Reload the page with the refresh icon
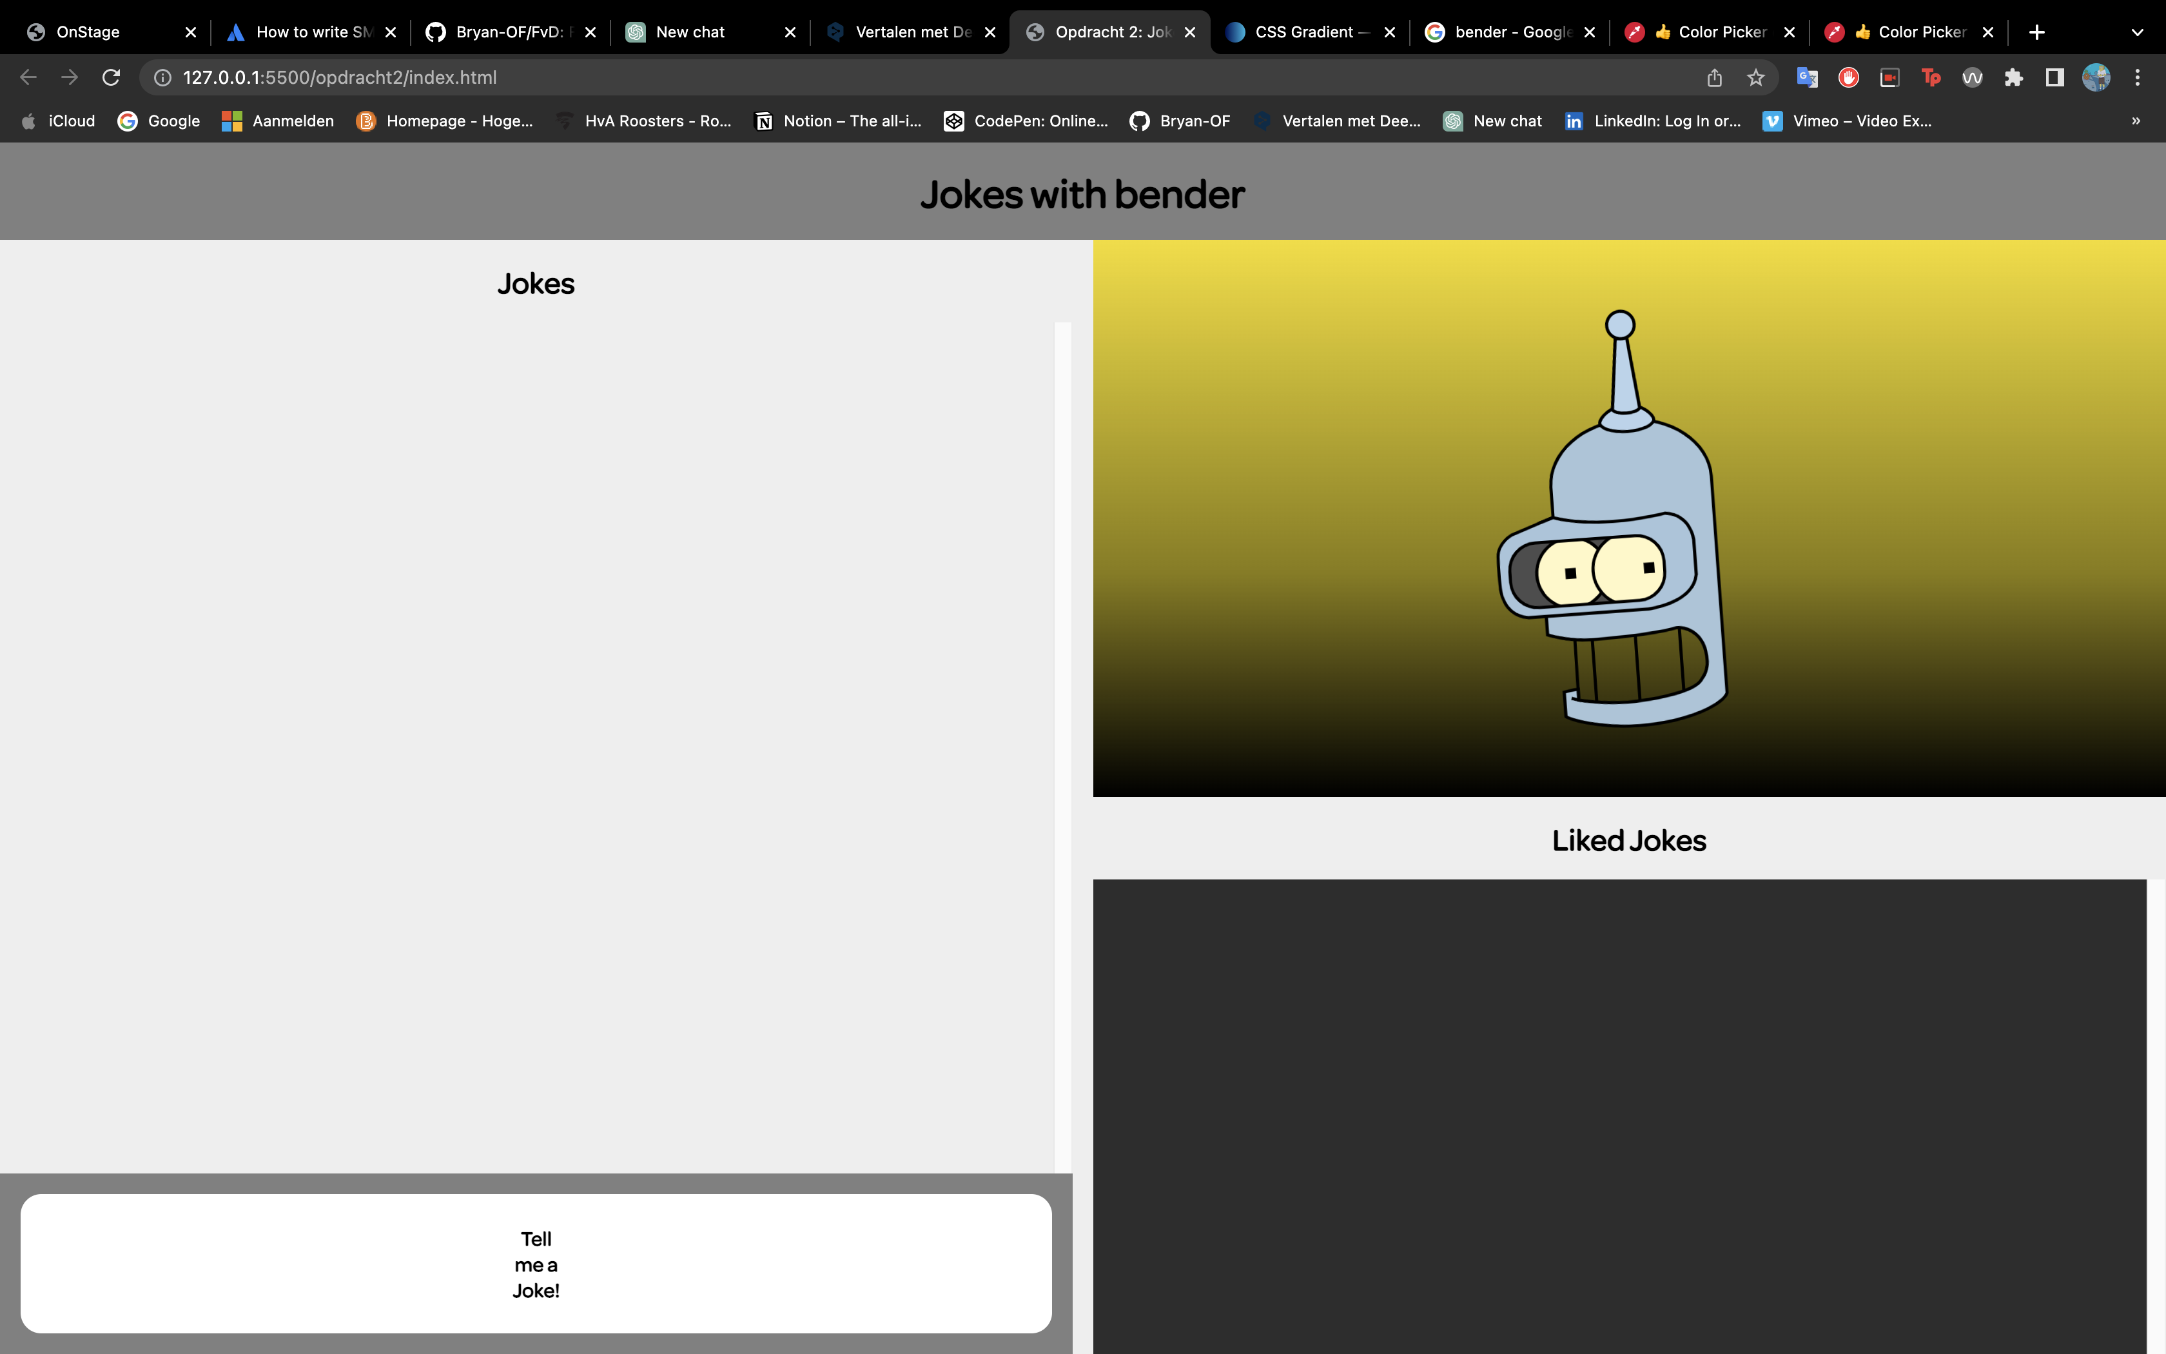Viewport: 2166px width, 1354px height. [111, 78]
